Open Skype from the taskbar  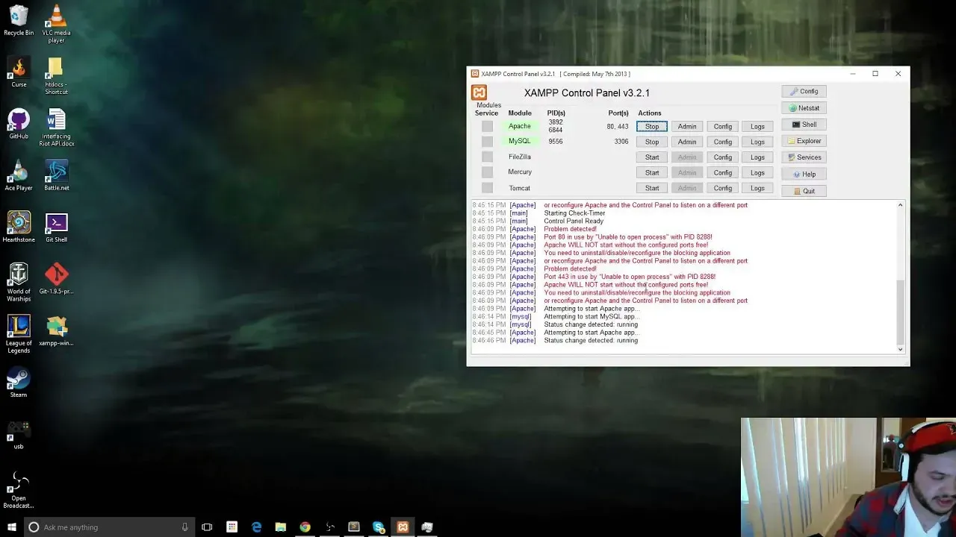379,527
